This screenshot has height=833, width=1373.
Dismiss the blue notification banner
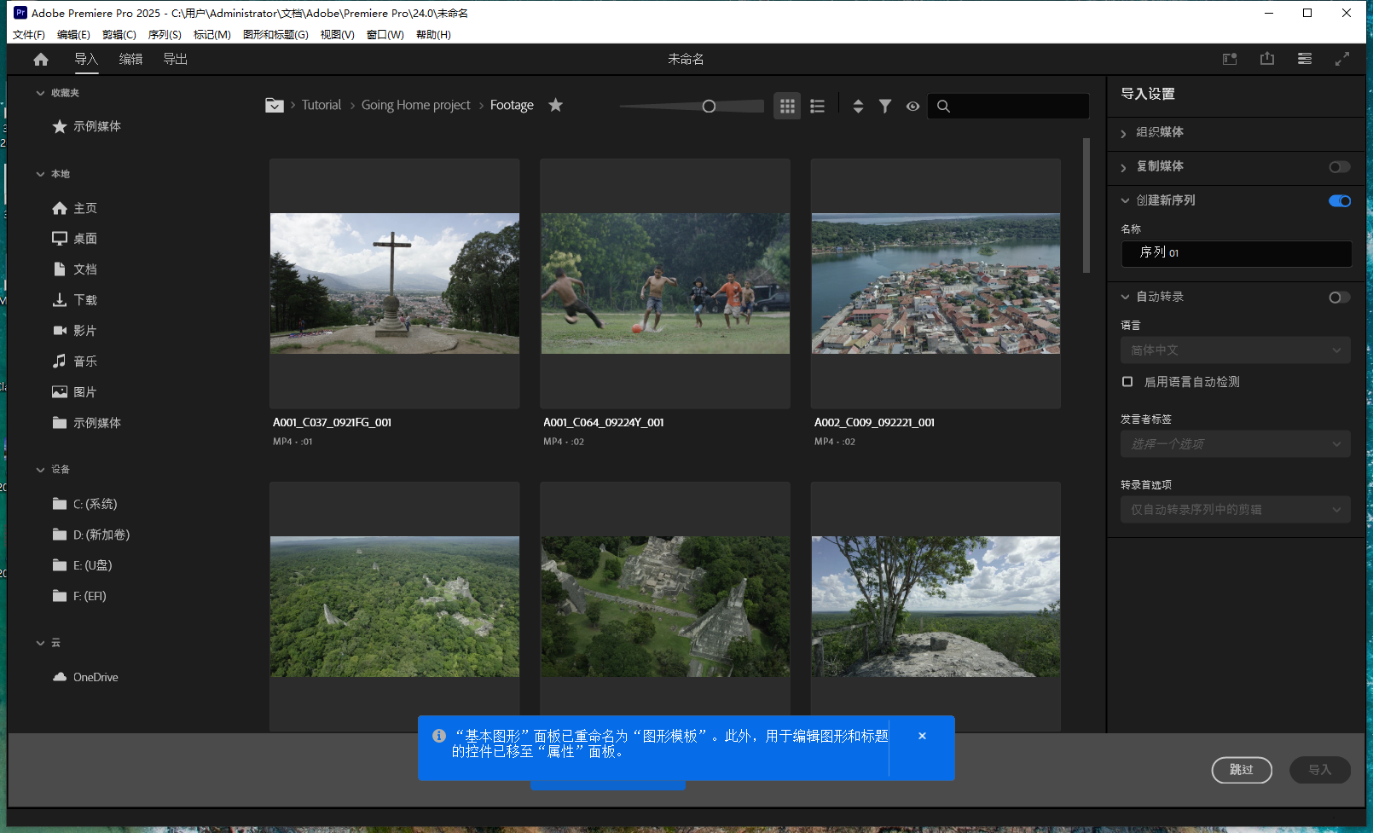922,736
